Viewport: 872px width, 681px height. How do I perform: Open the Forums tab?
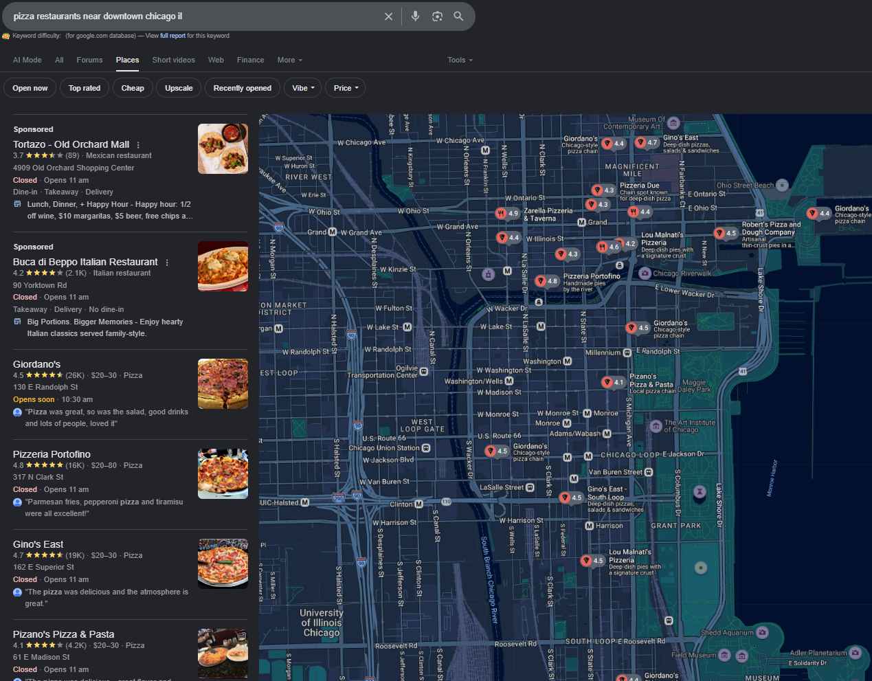89,60
